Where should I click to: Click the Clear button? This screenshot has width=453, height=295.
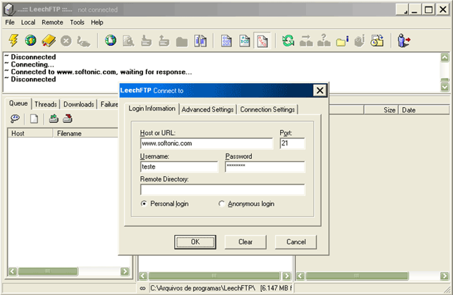click(x=245, y=242)
